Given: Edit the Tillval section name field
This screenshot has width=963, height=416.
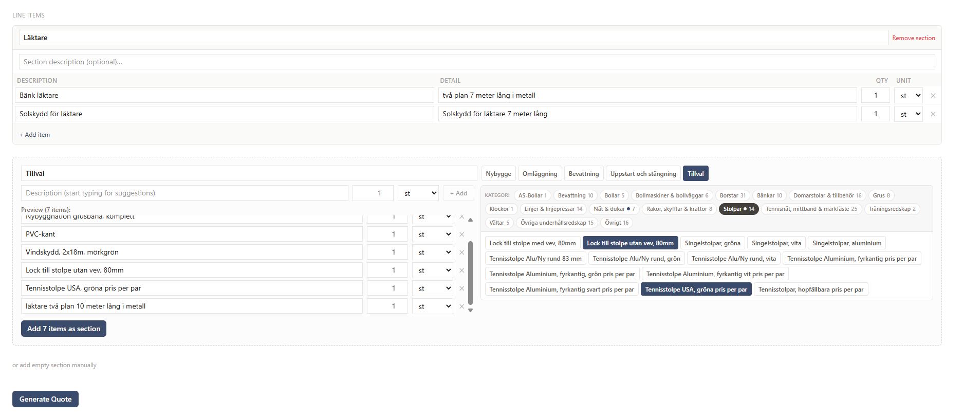Looking at the screenshot, I should [249, 174].
